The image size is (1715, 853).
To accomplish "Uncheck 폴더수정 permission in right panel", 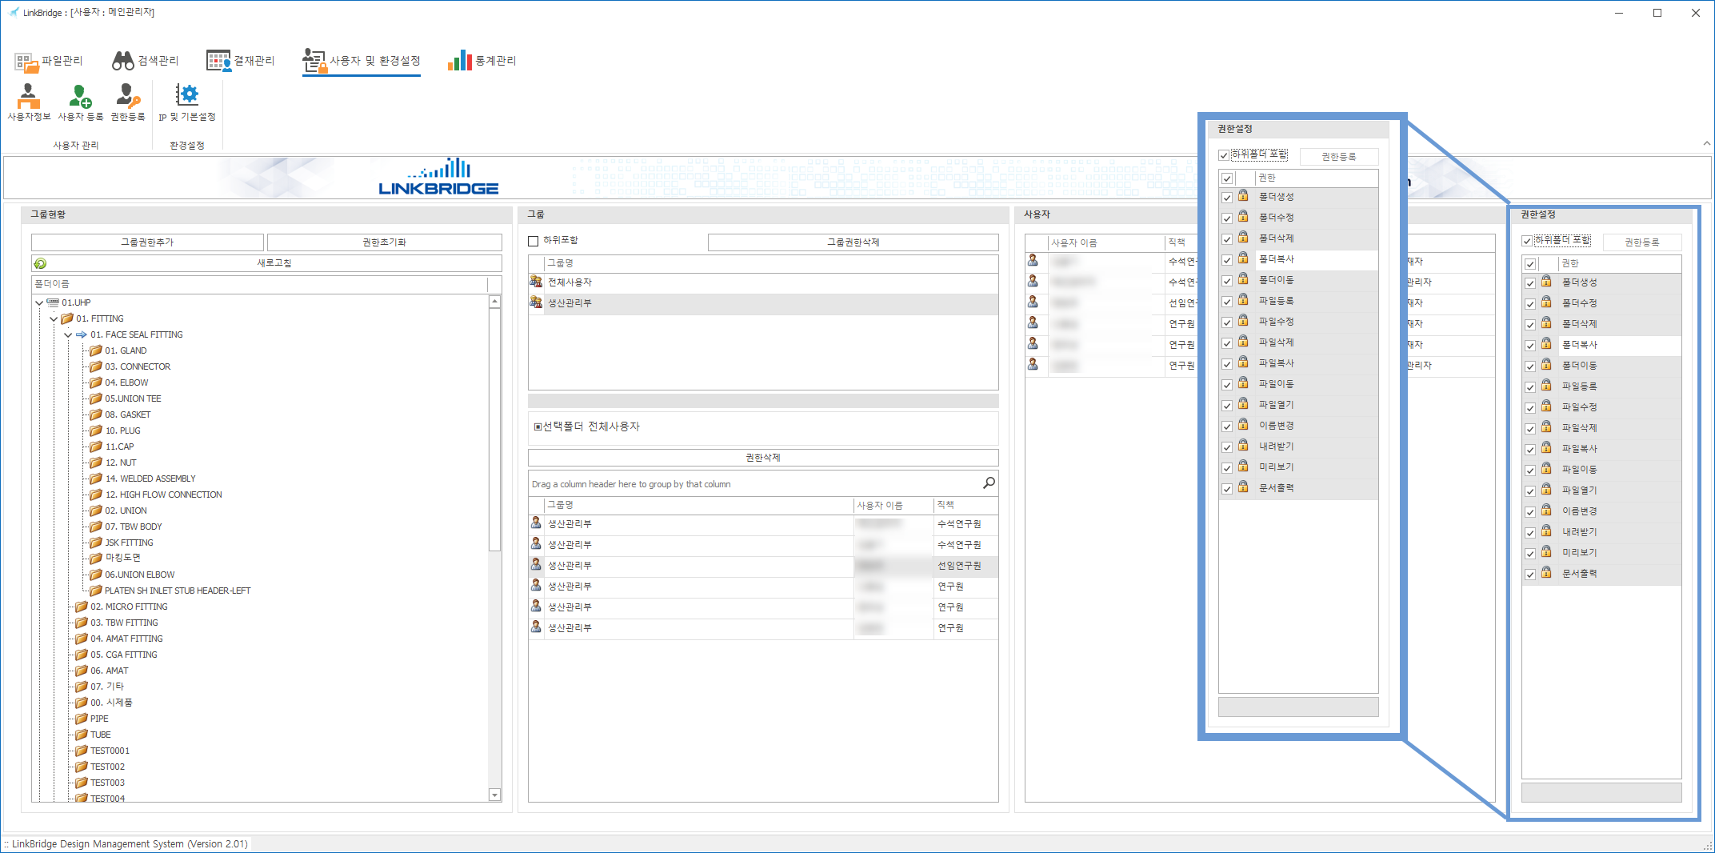I will [1530, 304].
